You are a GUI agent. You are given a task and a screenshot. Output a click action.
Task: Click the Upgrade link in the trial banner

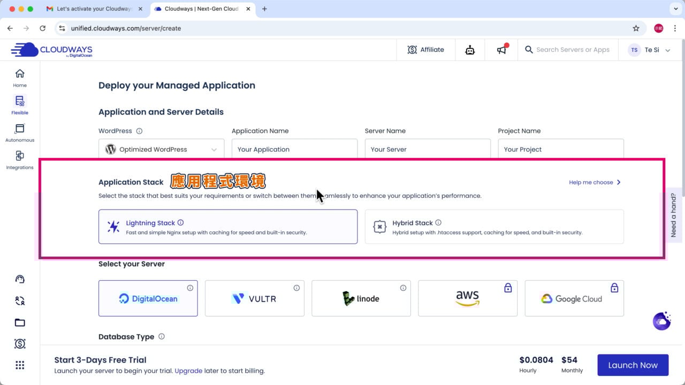pyautogui.click(x=188, y=371)
